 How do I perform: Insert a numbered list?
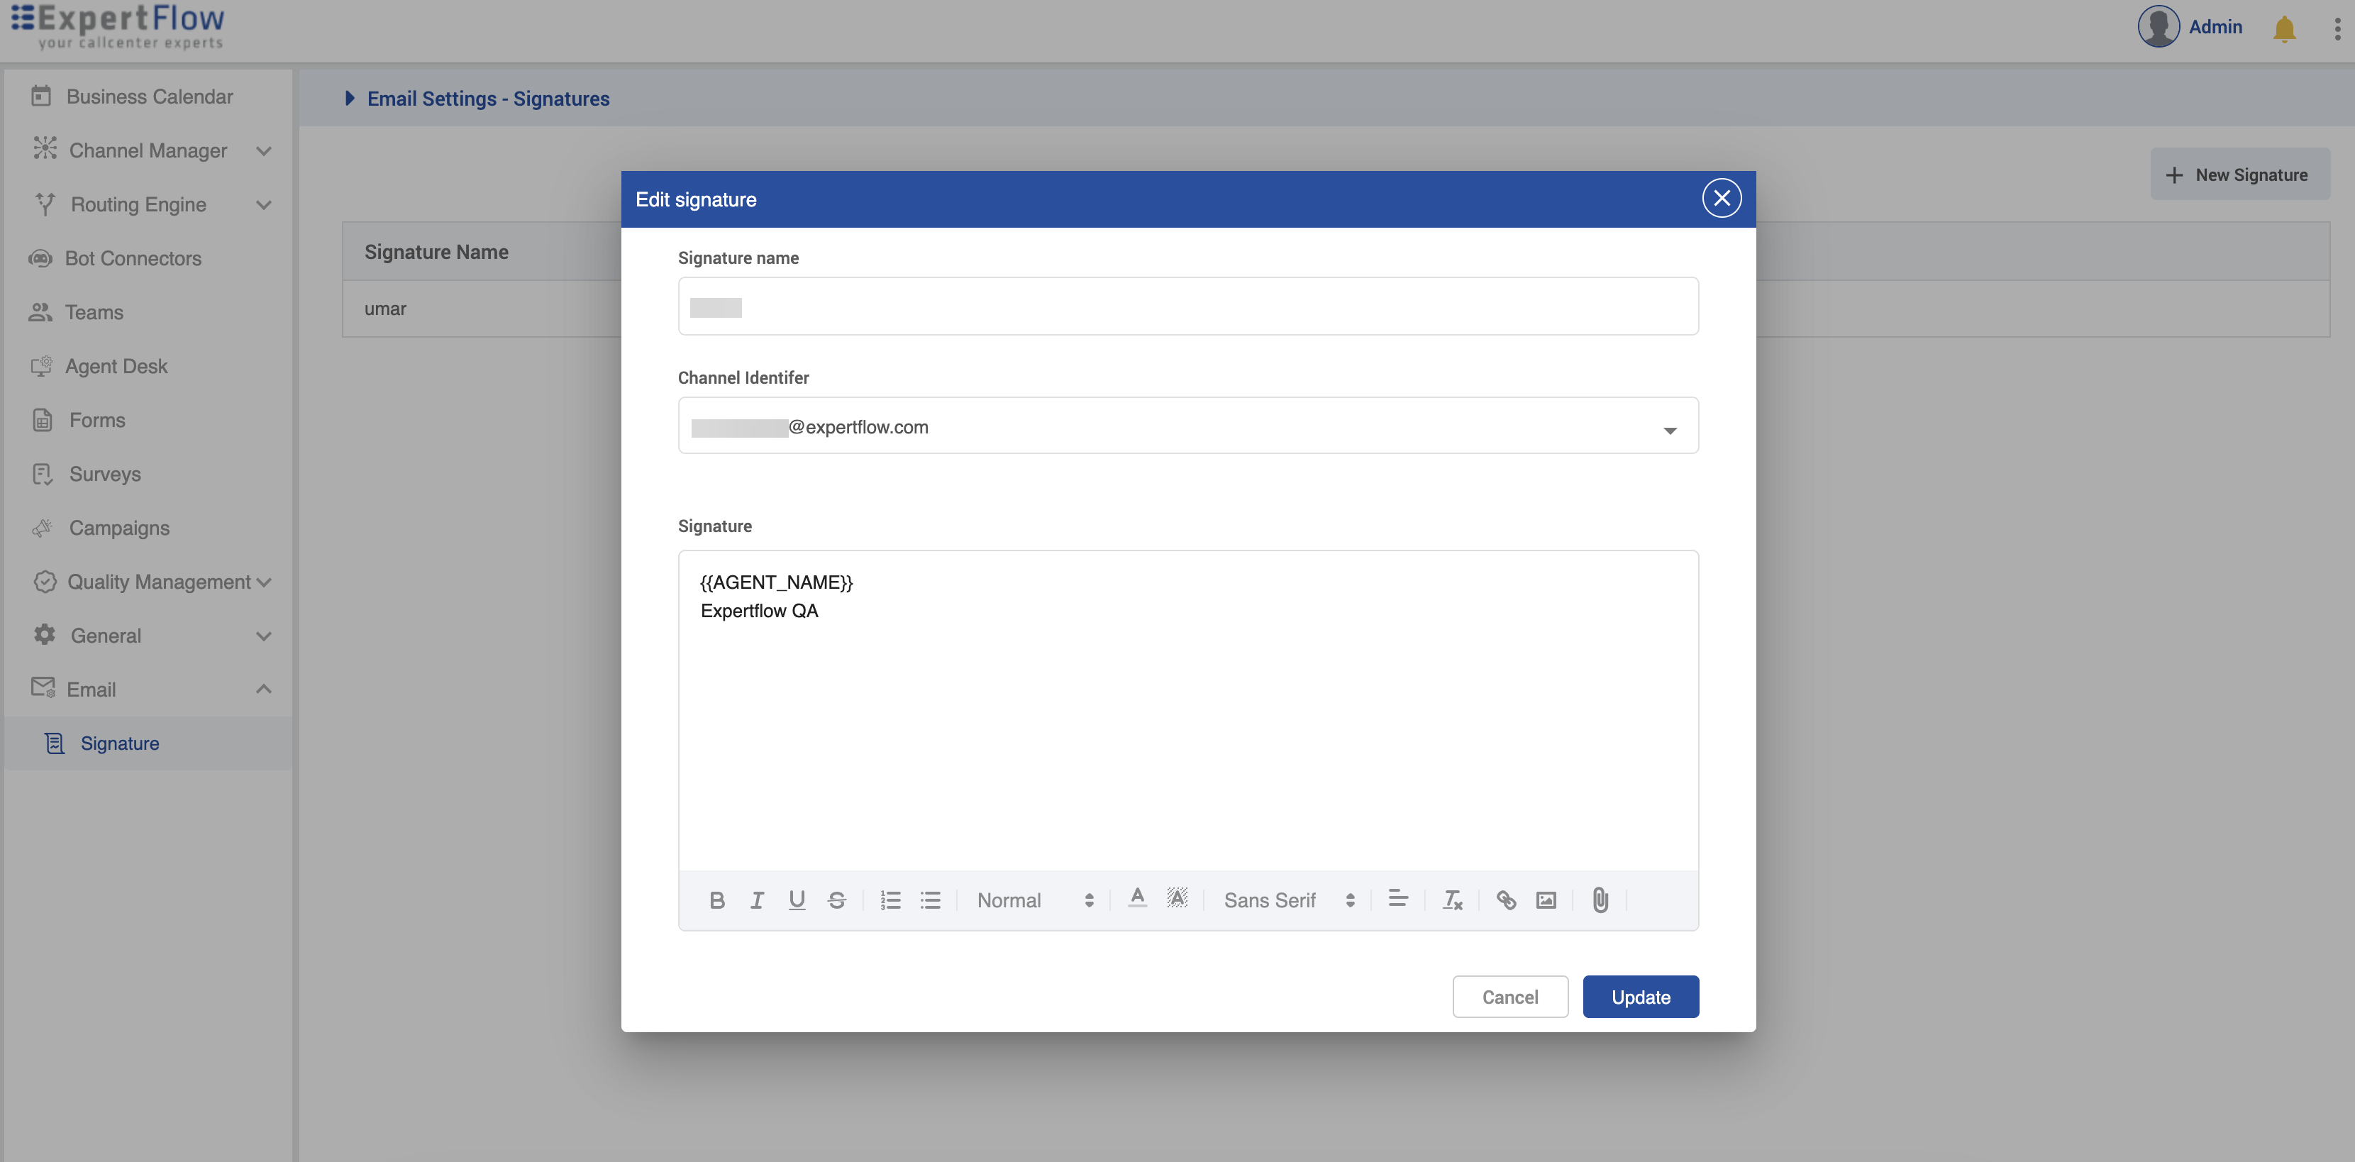pos(890,900)
